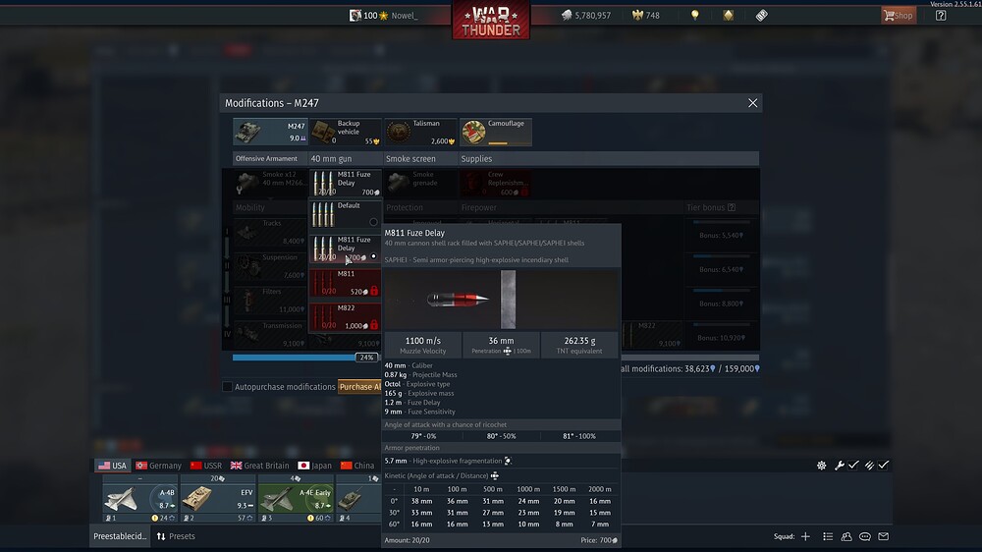Image resolution: width=982 pixels, height=552 pixels.
Task: Open the contacts friends icon
Action: (846, 536)
